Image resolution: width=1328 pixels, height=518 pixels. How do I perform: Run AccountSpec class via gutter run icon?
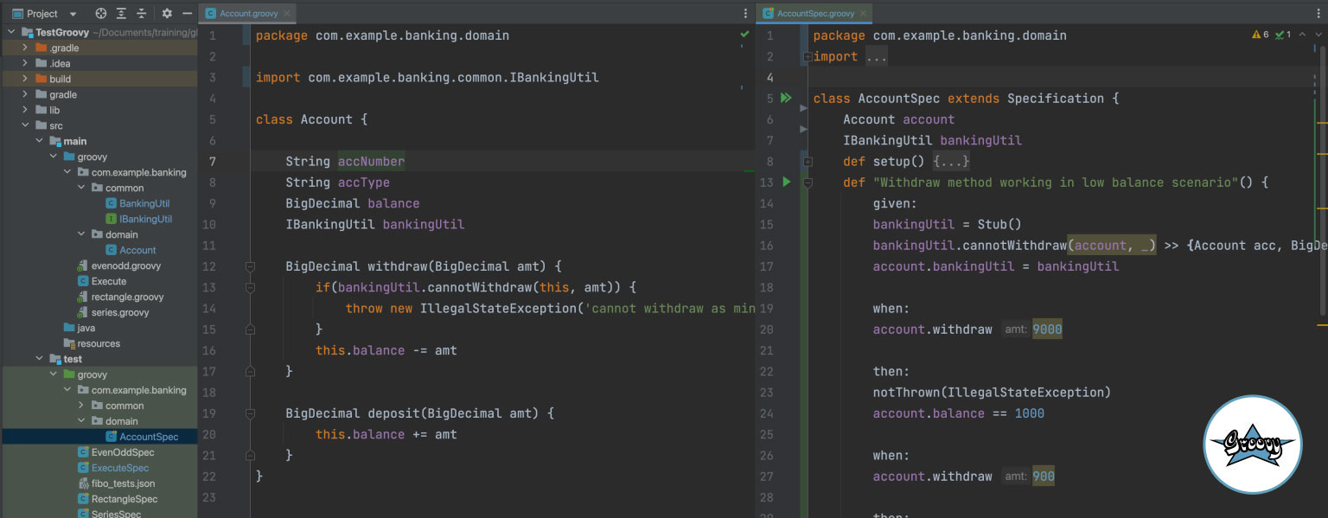pyautogui.click(x=786, y=97)
